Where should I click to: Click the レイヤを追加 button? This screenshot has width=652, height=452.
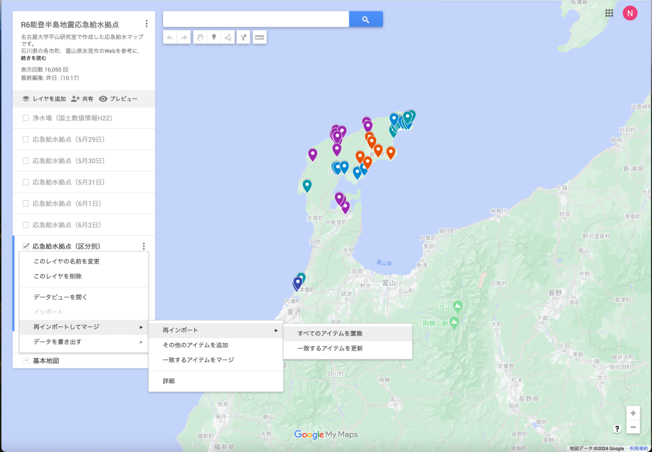tap(44, 99)
